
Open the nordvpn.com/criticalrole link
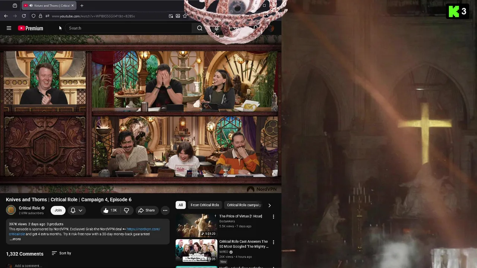pyautogui.click(x=143, y=229)
